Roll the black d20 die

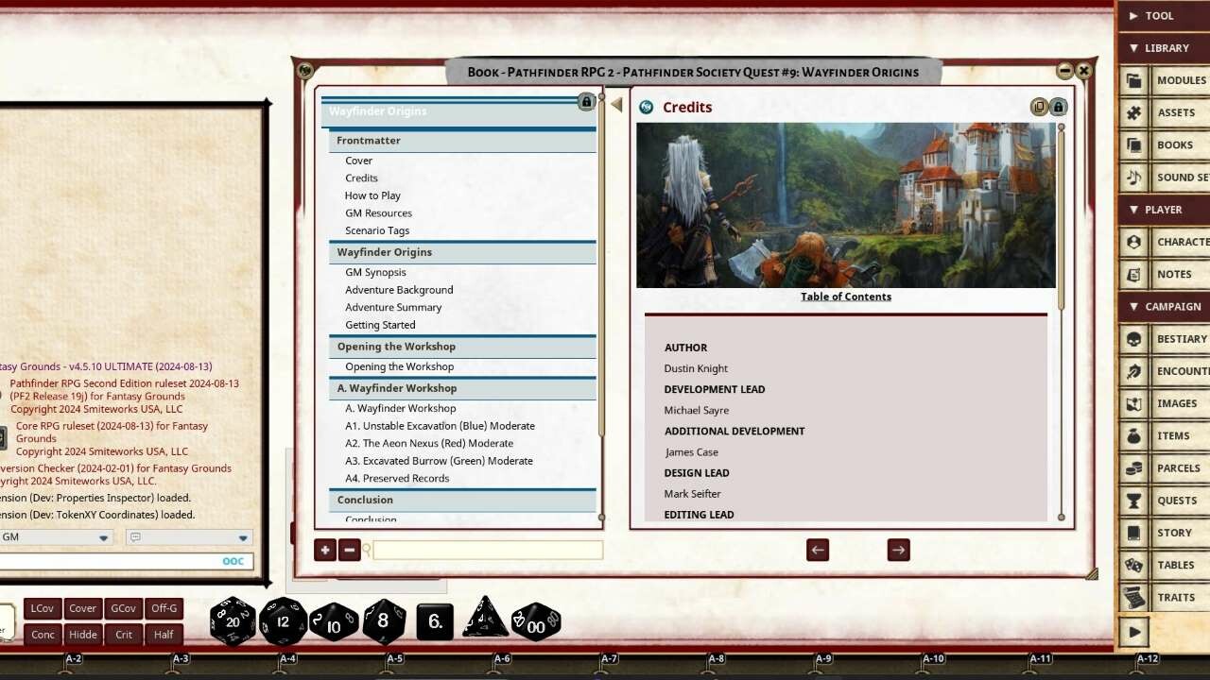[x=232, y=620]
